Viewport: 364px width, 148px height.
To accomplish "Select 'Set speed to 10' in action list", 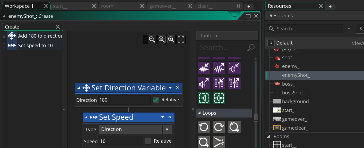I will 35,46.
